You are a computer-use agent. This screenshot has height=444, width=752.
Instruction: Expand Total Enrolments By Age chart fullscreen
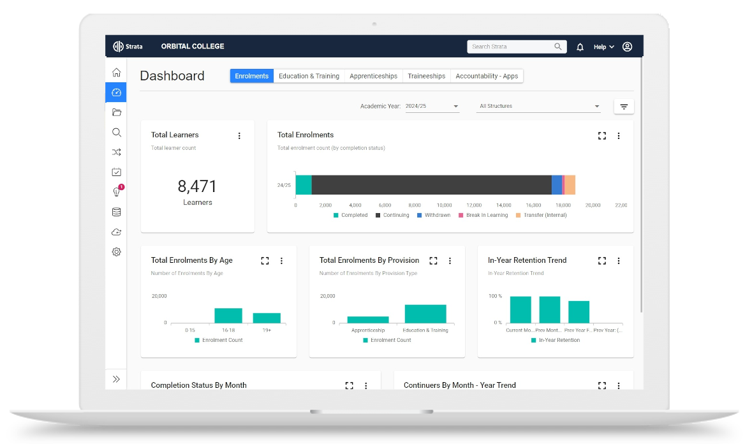pyautogui.click(x=265, y=261)
